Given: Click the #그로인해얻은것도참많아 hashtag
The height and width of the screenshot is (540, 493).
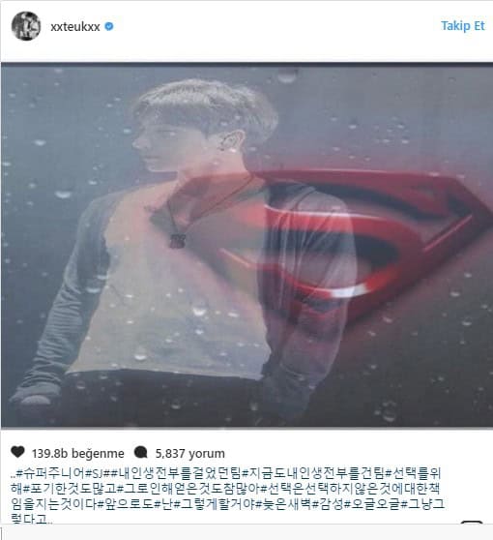Looking at the screenshot, I should click(188, 489).
